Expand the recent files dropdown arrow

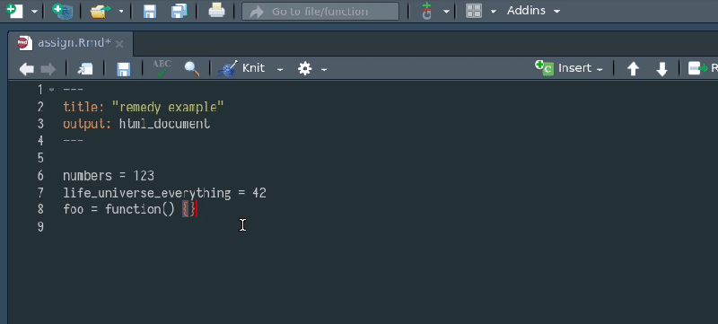121,12
